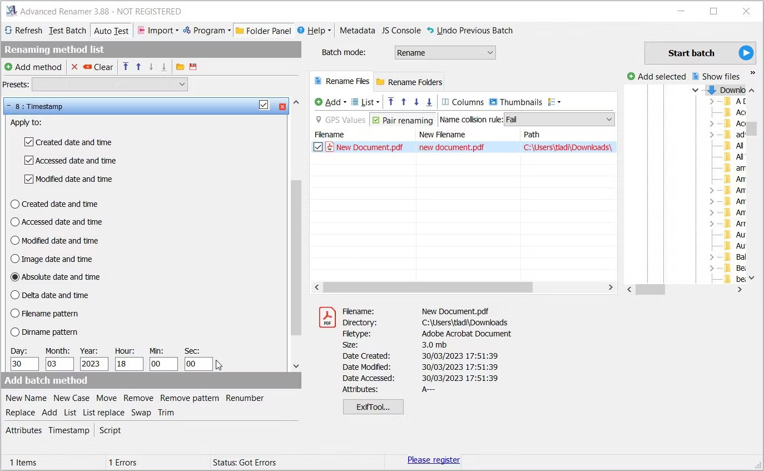
Task: Click the Hour input field
Action: pyautogui.click(x=129, y=364)
